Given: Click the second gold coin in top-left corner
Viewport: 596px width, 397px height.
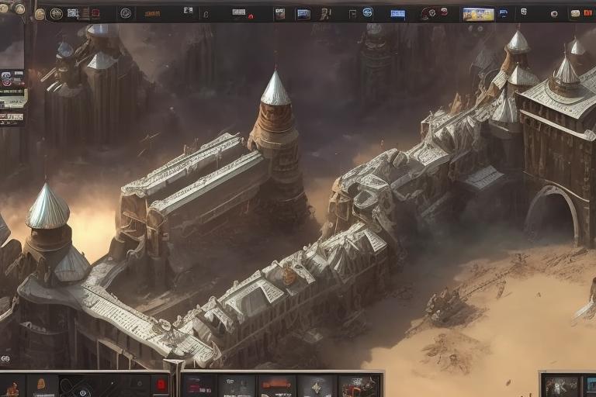Looking at the screenshot, I should pos(19,8).
